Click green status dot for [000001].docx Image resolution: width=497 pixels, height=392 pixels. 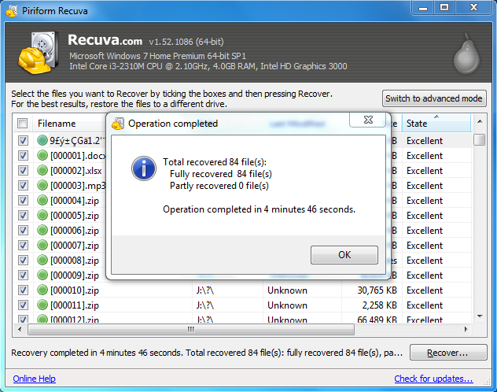click(x=42, y=155)
